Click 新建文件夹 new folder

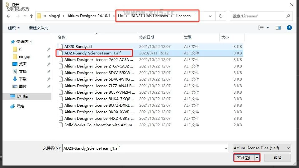(39, 28)
